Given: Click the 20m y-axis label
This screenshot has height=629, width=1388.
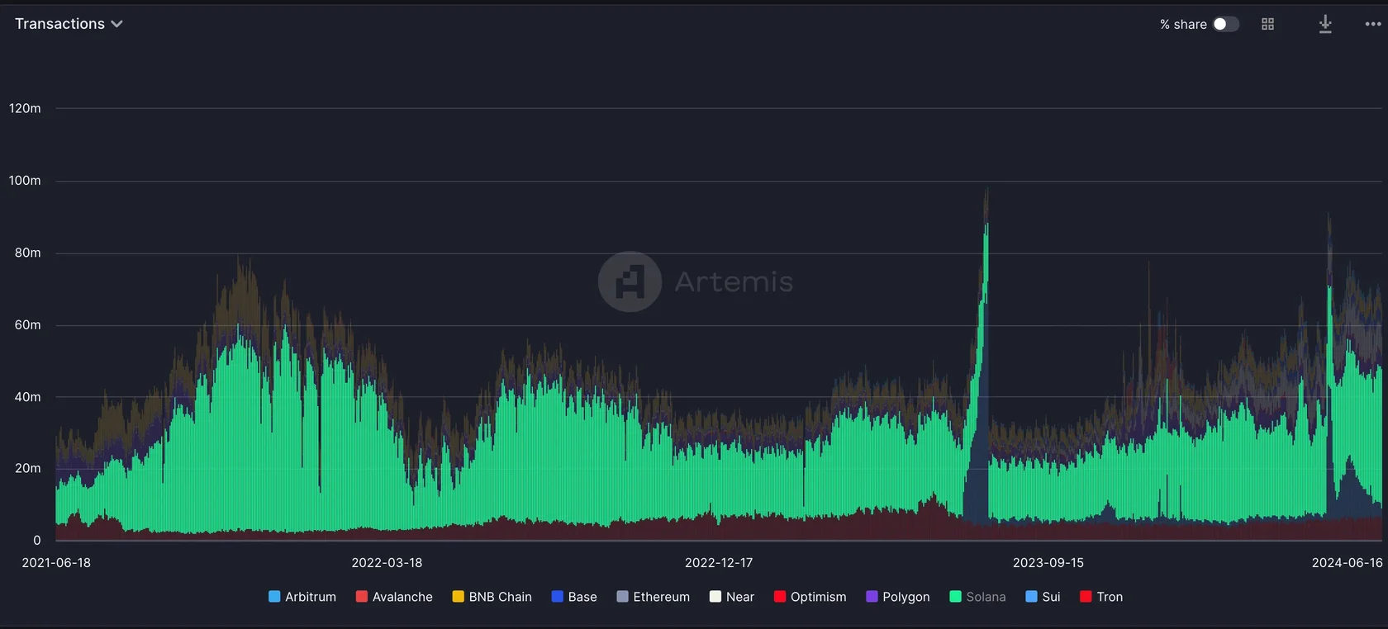Looking at the screenshot, I should (27, 468).
